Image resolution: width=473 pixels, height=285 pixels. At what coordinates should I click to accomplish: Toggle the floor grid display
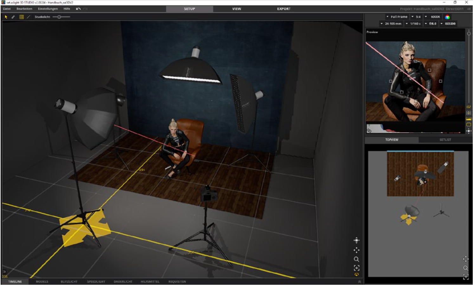coord(22,17)
